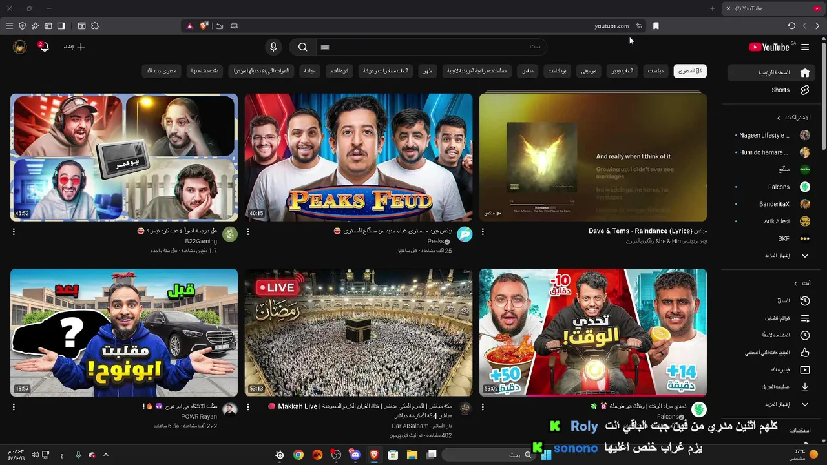Click the Falcons channel avatar under challenge video

click(699, 409)
